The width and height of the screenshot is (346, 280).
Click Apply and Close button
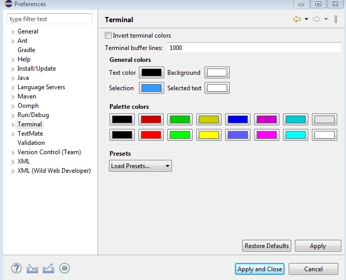click(x=260, y=269)
